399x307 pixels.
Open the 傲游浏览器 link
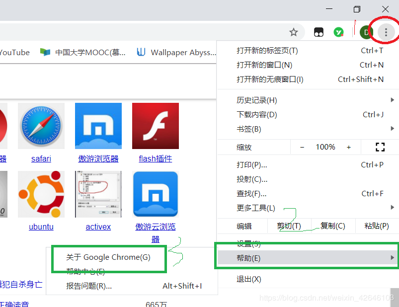point(98,158)
